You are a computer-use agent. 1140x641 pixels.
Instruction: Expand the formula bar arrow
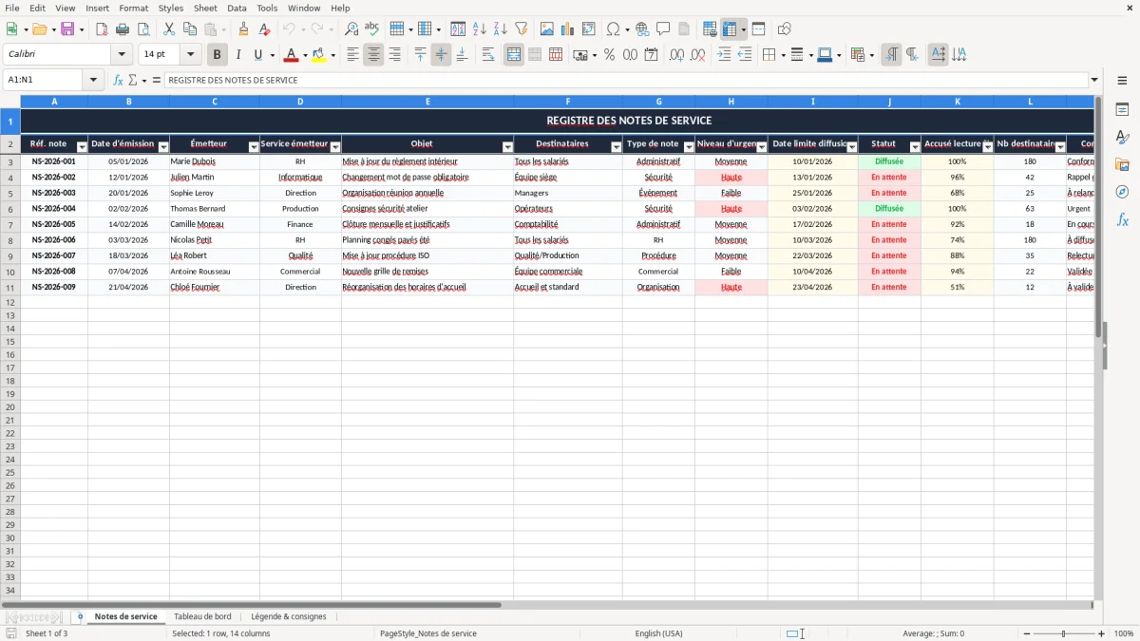[1094, 80]
